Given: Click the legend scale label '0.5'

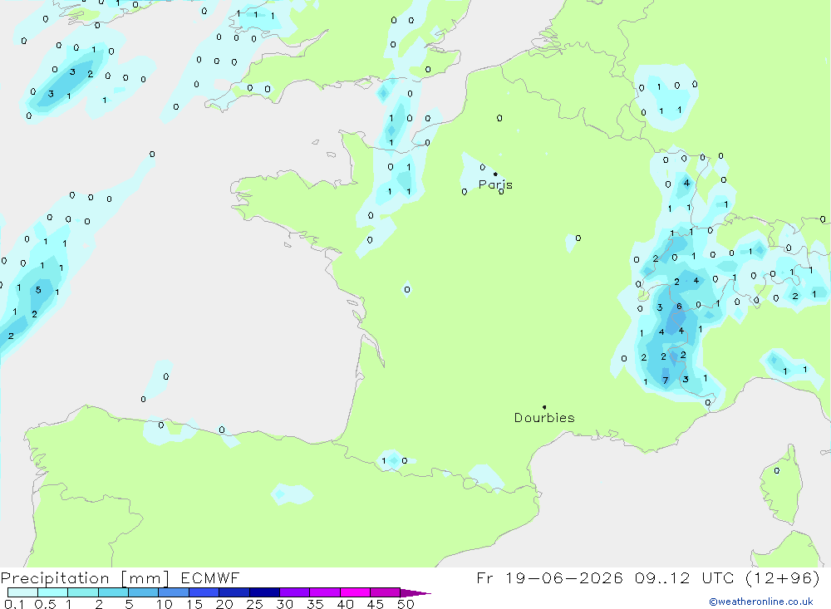Looking at the screenshot, I should [45, 604].
